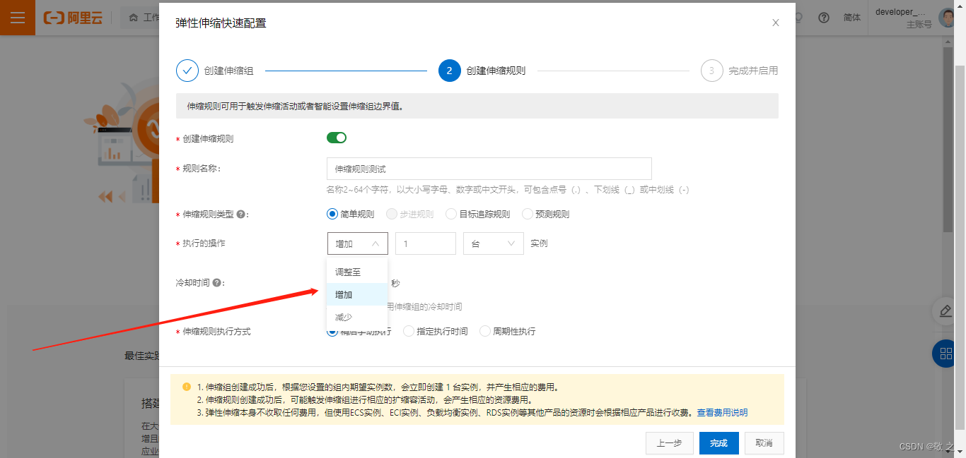This screenshot has height=458, width=966.
Task: Click the Alibaba Cloud logo
Action: 73,18
